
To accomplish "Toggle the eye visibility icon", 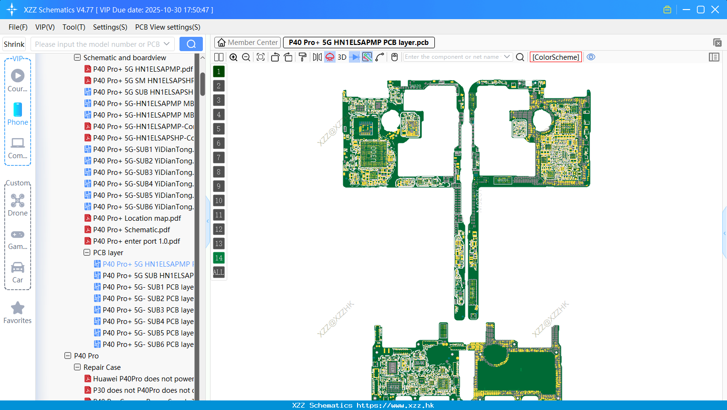I will coord(591,57).
